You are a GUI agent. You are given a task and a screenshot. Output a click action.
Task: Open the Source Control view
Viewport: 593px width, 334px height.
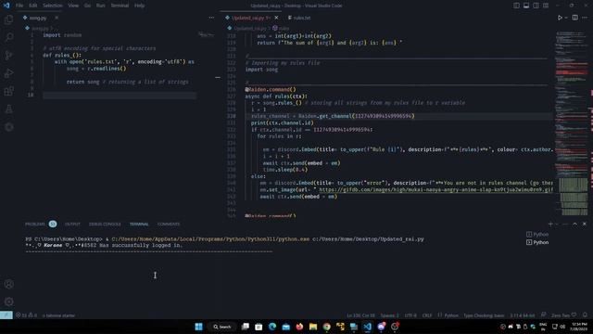point(8,56)
